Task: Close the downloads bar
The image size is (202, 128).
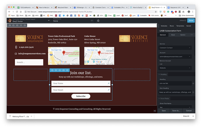Action: click(193, 116)
